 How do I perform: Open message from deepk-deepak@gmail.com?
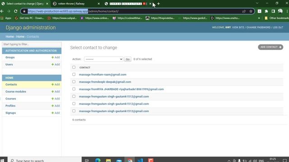point(105,82)
